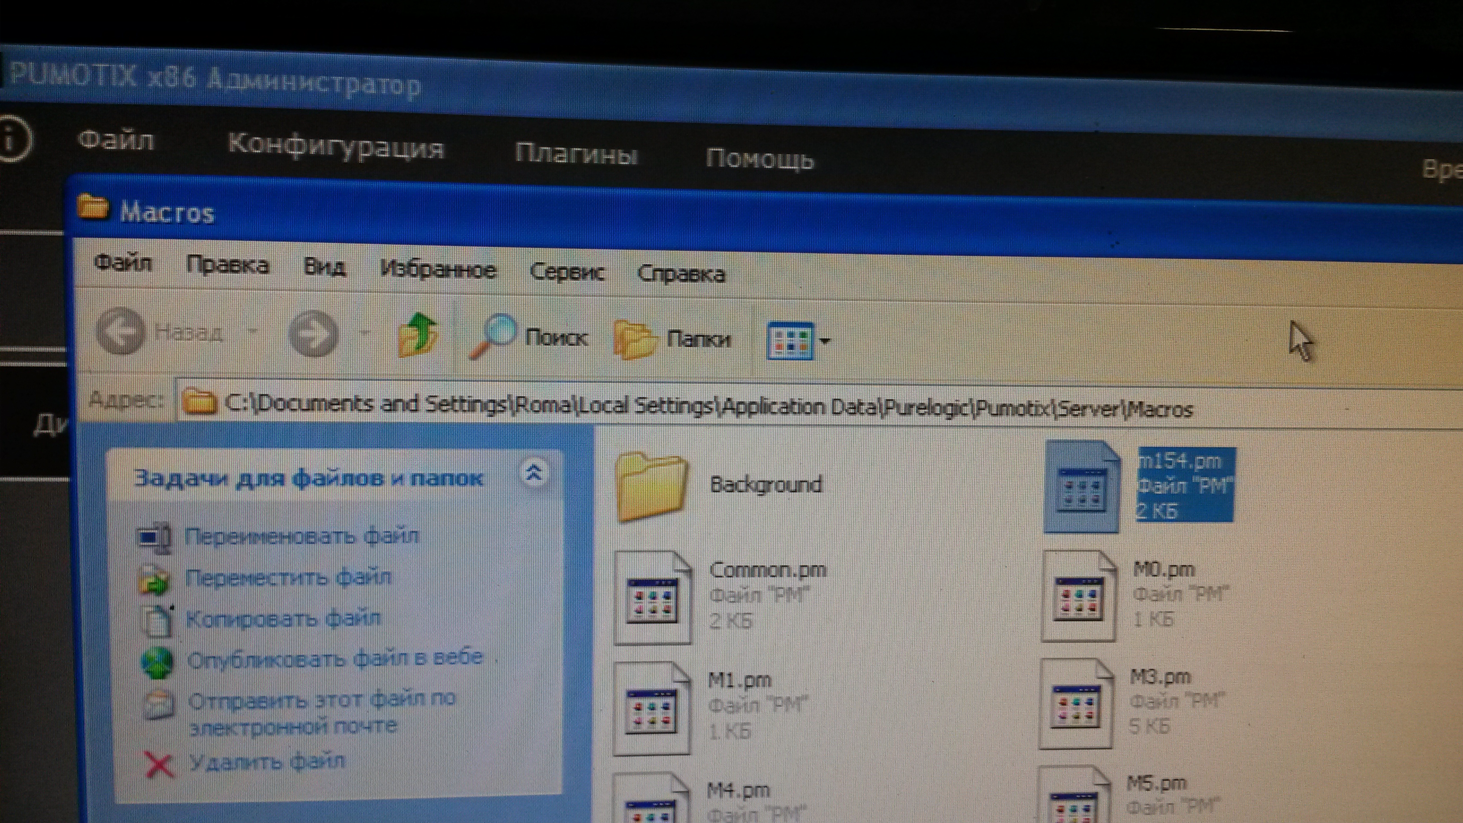Click Копировать файл task link
1463x823 pixels.
pos(283,619)
